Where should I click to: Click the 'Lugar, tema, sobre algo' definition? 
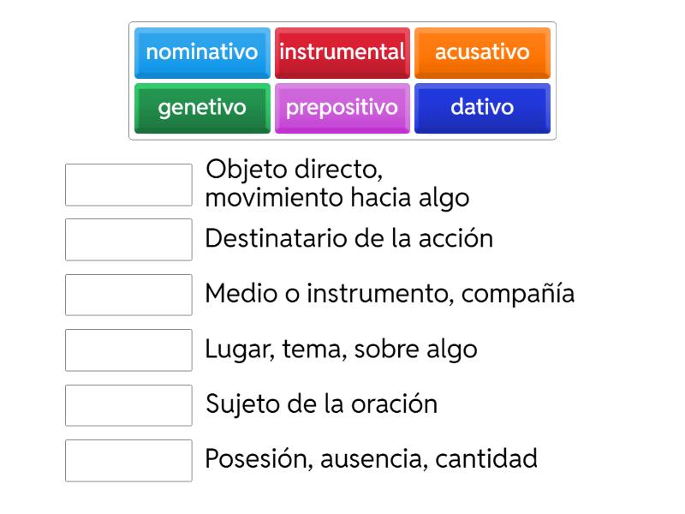tap(341, 350)
